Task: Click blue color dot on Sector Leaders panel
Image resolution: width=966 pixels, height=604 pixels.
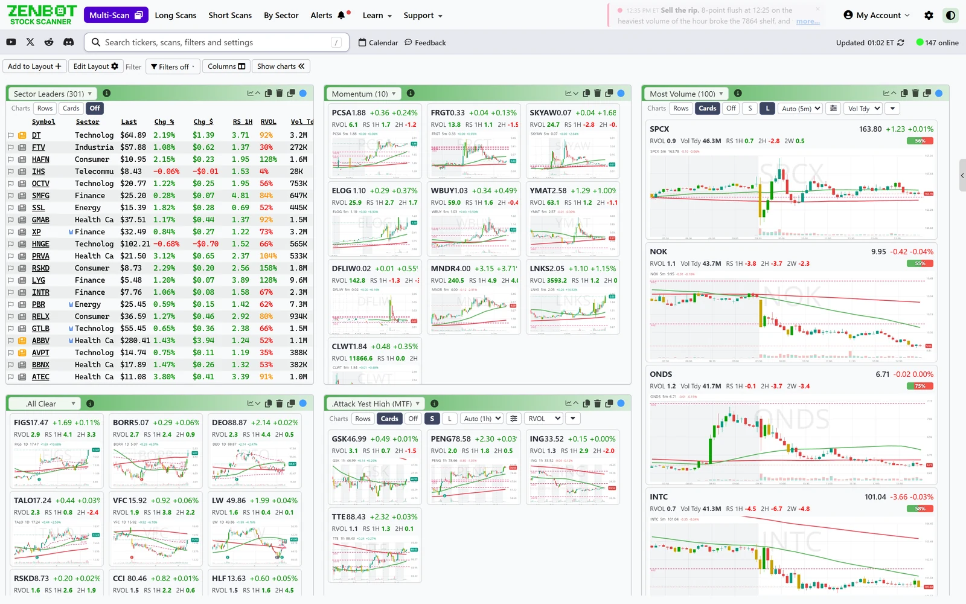Action: point(303,93)
